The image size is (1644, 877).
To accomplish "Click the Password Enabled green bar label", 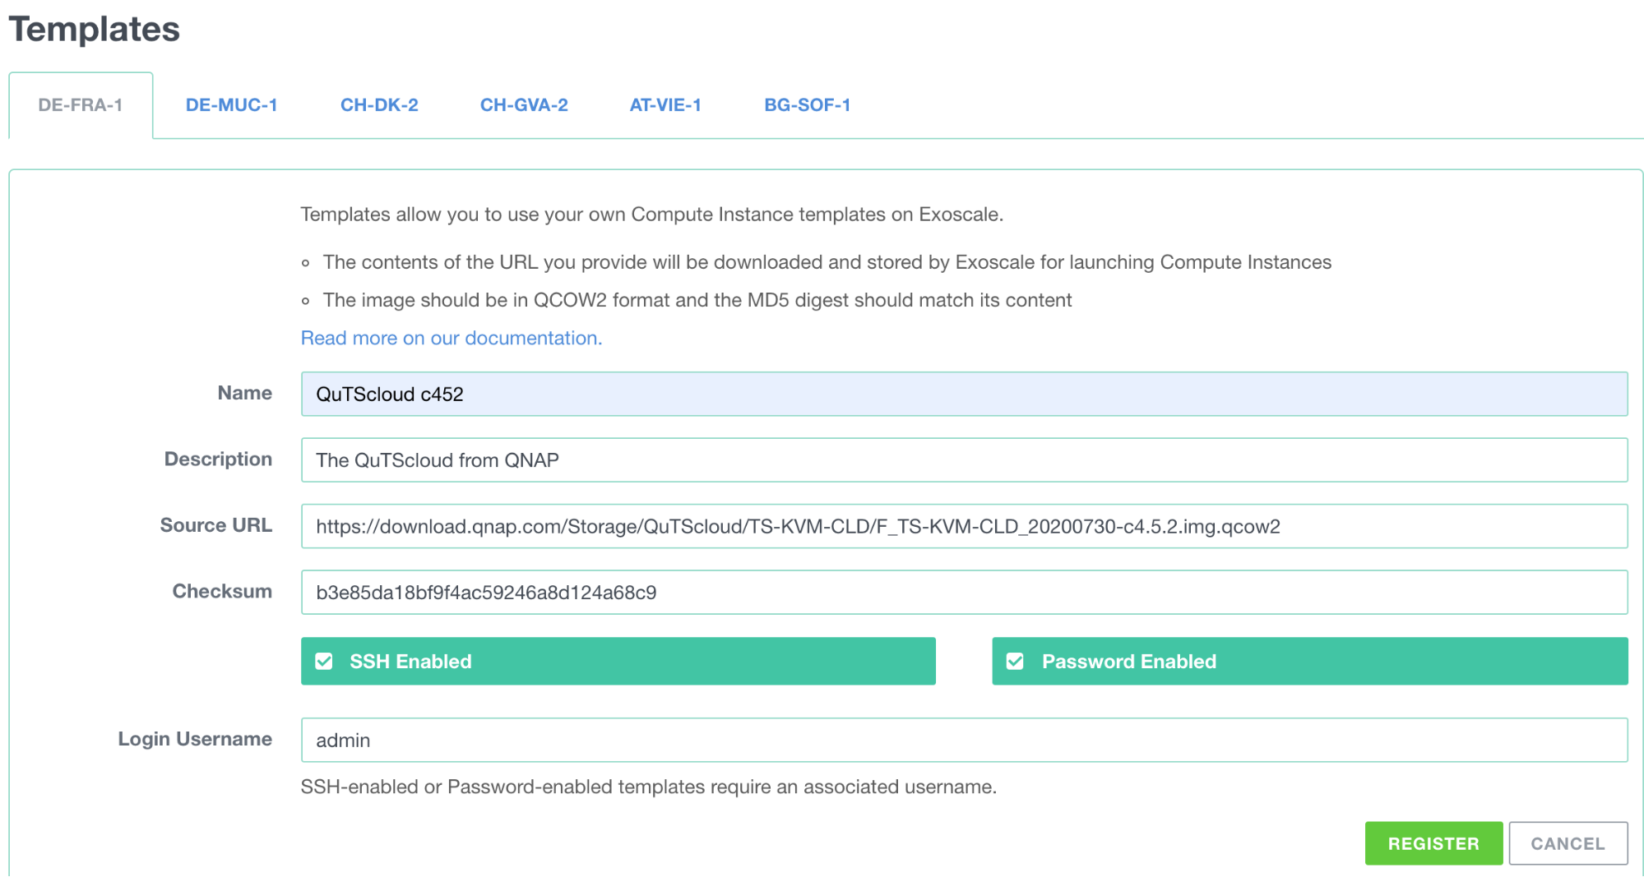I will pyautogui.click(x=1128, y=662).
